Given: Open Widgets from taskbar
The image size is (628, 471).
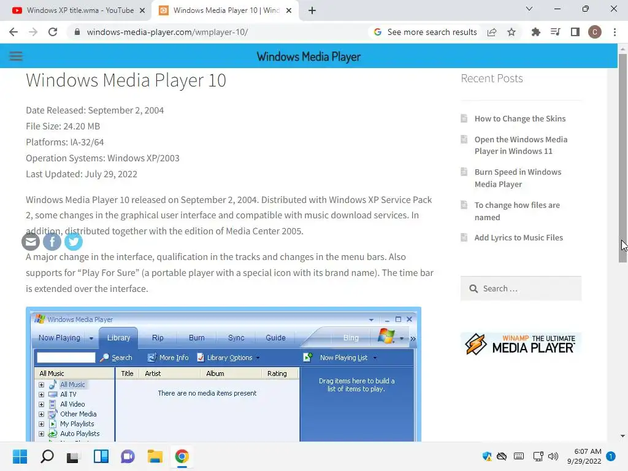Looking at the screenshot, I should (101, 456).
